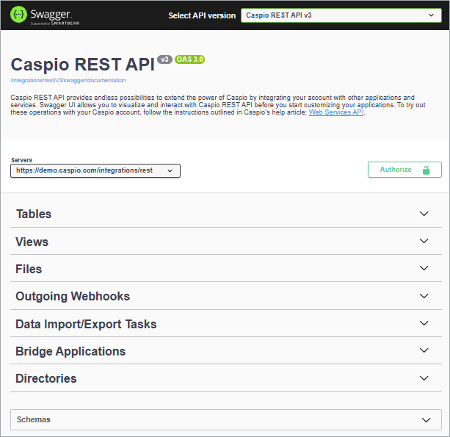Screen dimensions: 450x437
Task: Expand the Directories section chevron
Action: coord(424,378)
